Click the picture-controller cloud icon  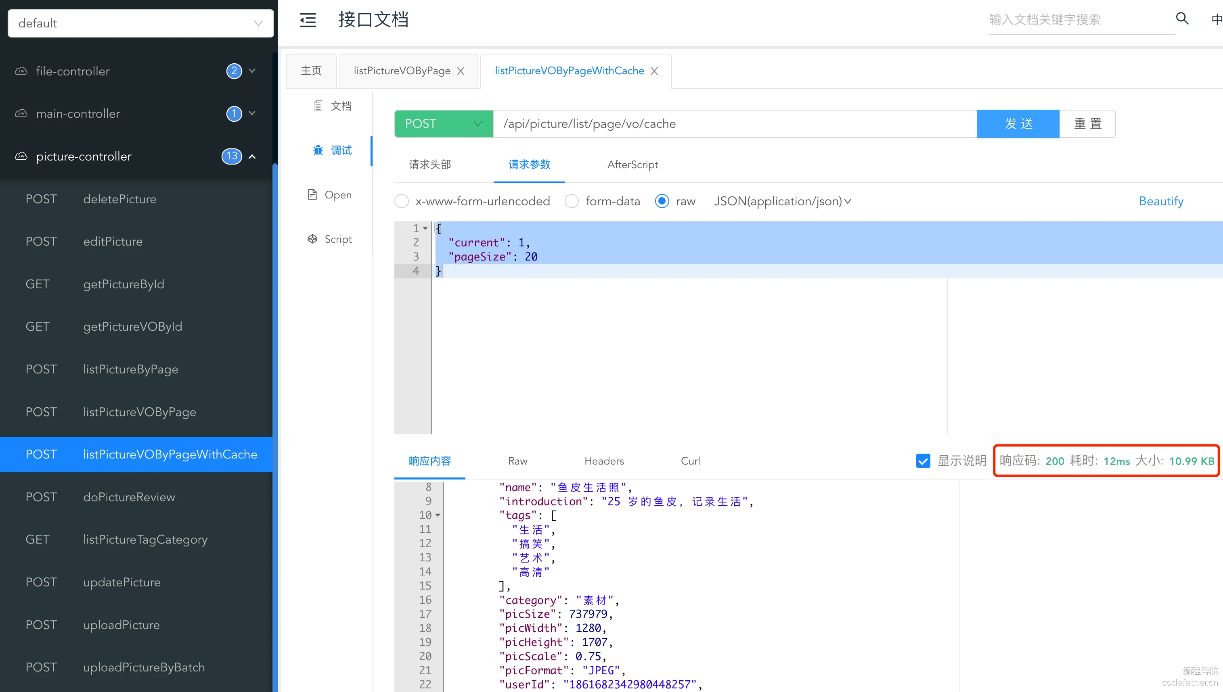pyautogui.click(x=21, y=156)
